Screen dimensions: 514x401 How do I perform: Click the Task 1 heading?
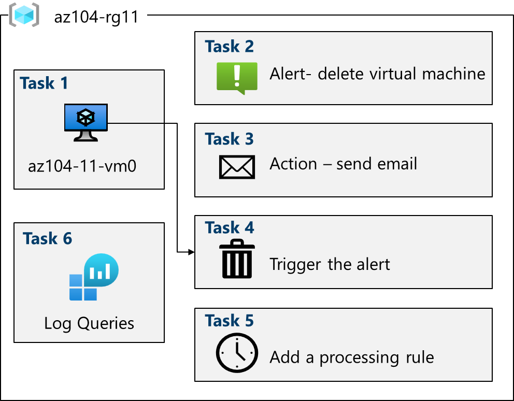[44, 83]
